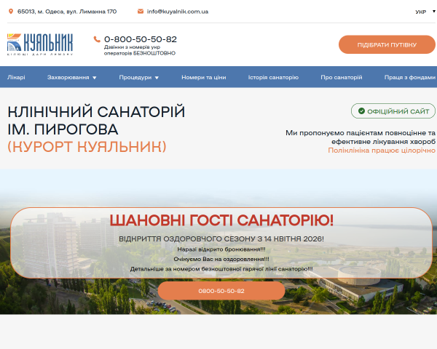Screen dimensions: 437x349
Task: Open the Лікарі menu item
Action: [x=16, y=77]
